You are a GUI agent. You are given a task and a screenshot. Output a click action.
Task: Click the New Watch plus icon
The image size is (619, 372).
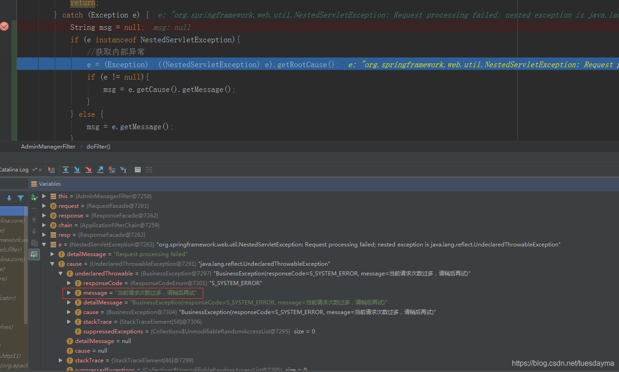(x=34, y=197)
